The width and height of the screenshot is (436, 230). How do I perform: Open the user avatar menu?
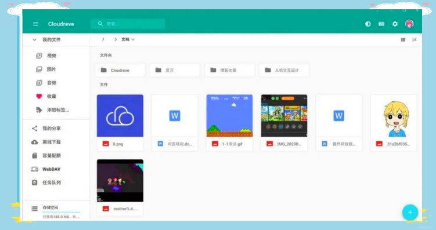pos(409,24)
